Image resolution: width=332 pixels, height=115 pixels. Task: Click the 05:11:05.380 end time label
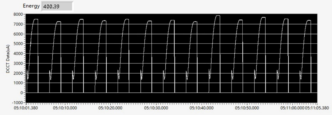click(317, 108)
